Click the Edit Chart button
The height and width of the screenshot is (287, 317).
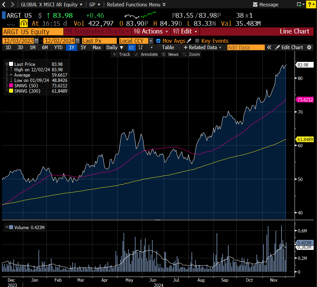point(289,47)
